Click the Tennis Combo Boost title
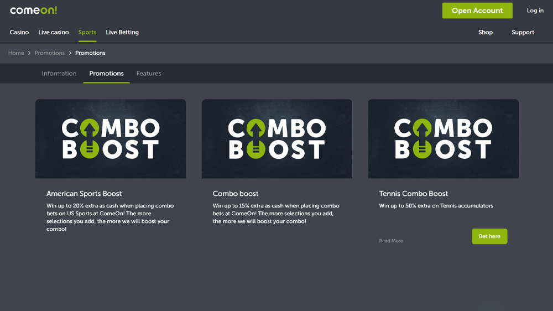The width and height of the screenshot is (553, 311). [413, 194]
